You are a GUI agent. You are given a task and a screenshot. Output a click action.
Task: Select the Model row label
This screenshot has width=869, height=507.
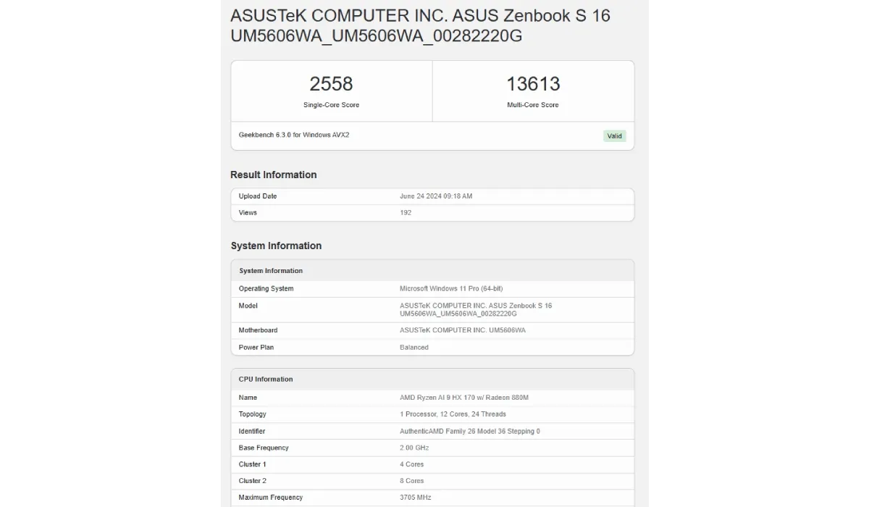[248, 306]
